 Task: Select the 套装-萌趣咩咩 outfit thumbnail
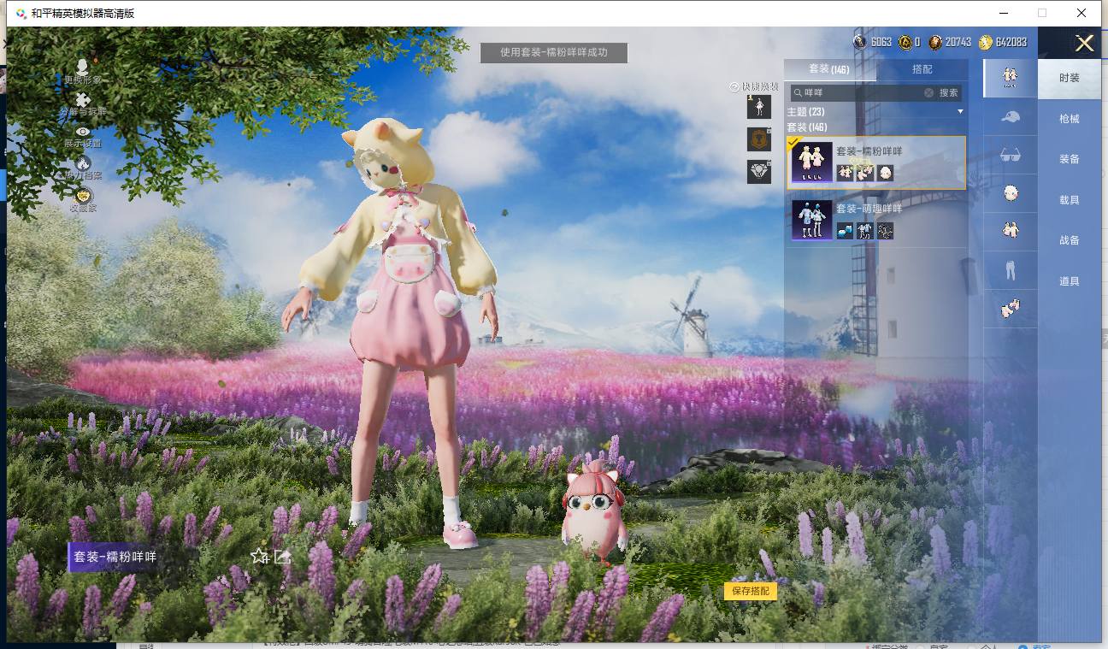812,220
